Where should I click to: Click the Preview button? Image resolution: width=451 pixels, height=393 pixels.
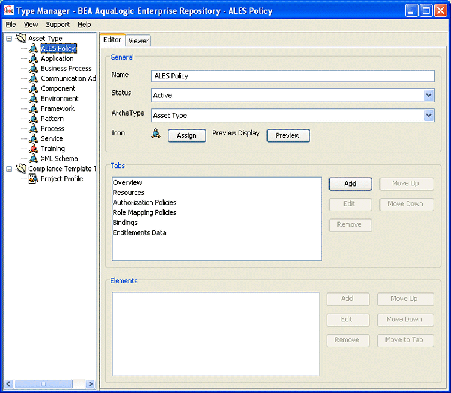coord(288,135)
